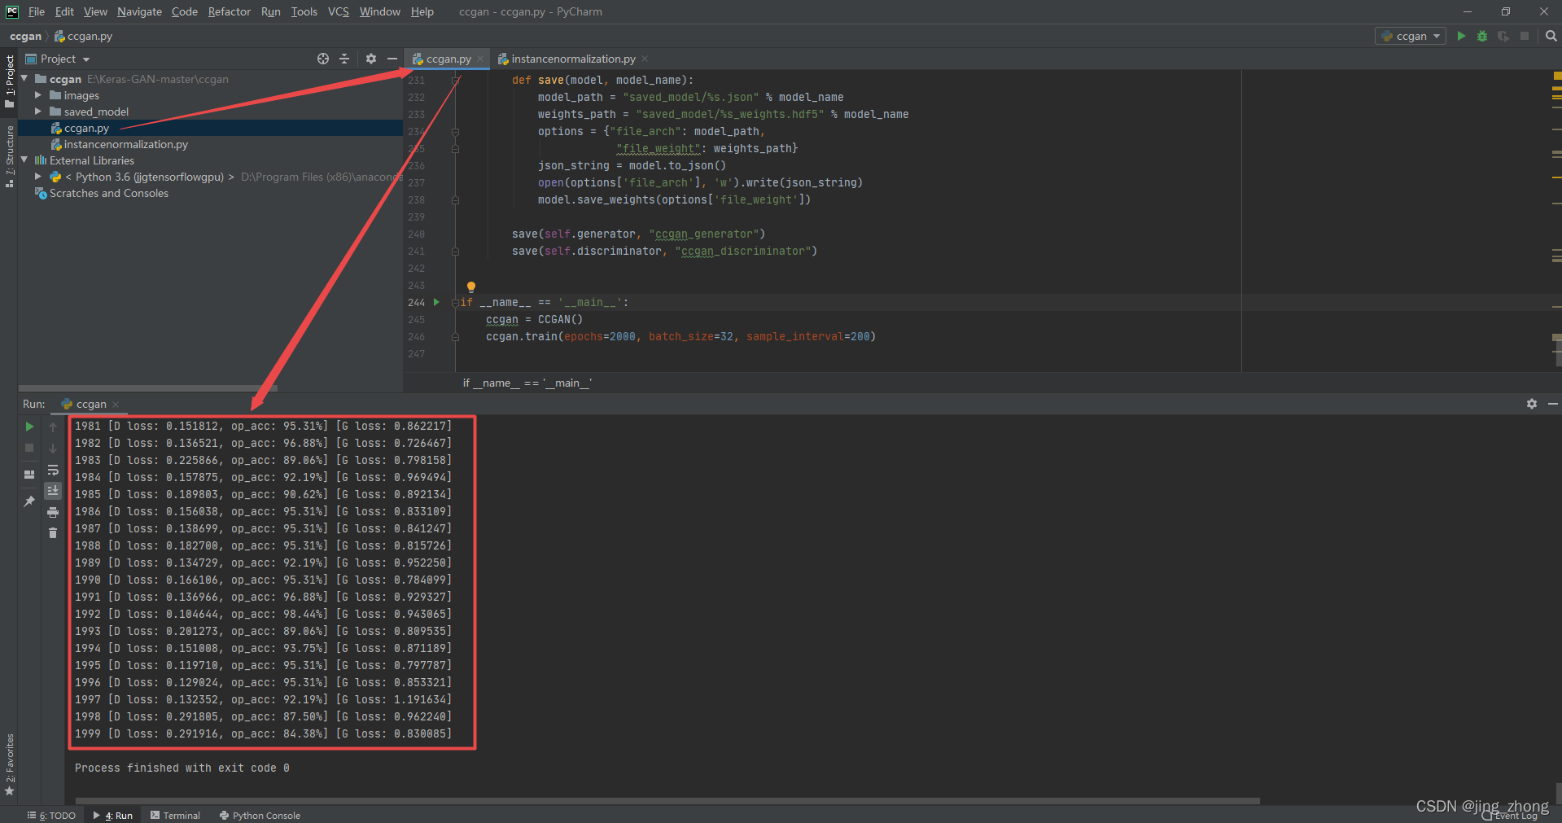Locate current file with crosshair icon

click(323, 59)
